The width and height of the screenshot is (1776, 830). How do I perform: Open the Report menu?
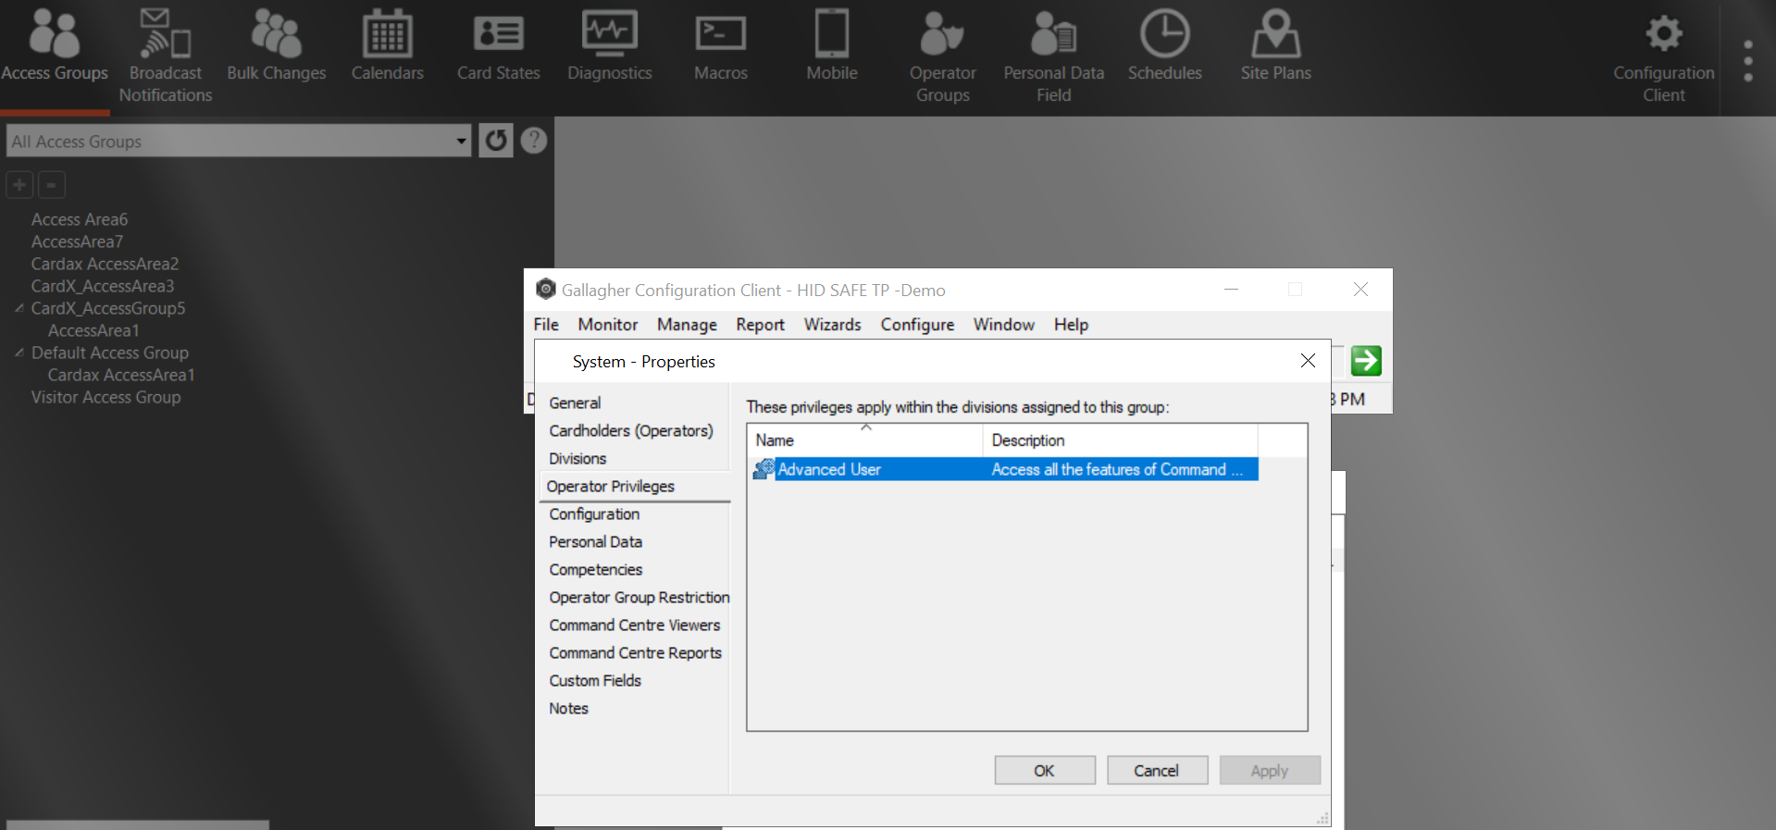[x=761, y=325]
